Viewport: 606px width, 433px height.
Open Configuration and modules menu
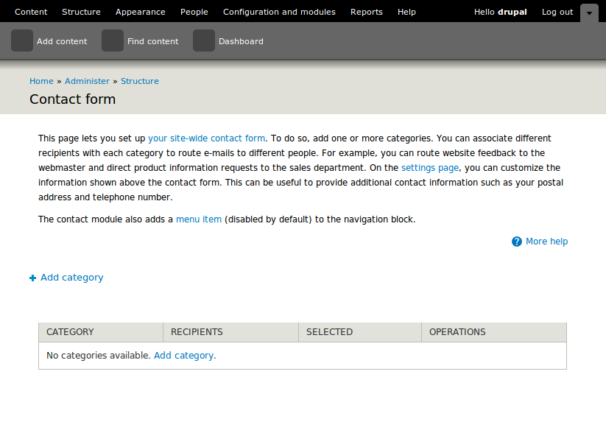tap(279, 12)
